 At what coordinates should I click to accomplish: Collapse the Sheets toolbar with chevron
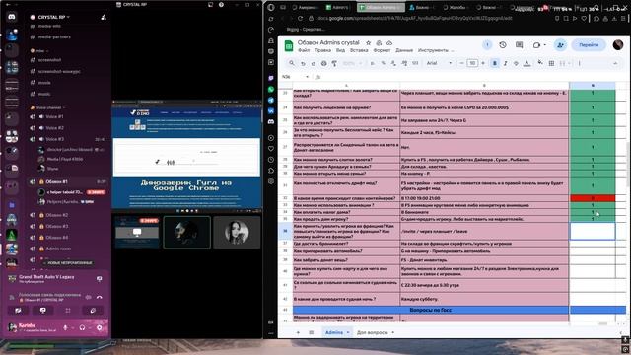tap(615, 63)
